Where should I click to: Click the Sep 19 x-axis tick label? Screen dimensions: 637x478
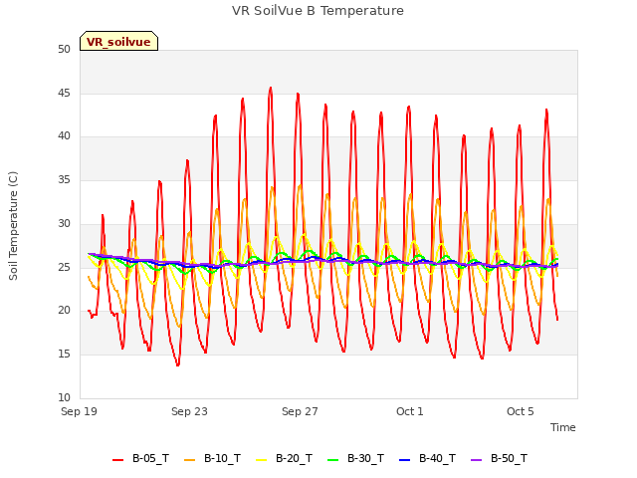point(79,411)
